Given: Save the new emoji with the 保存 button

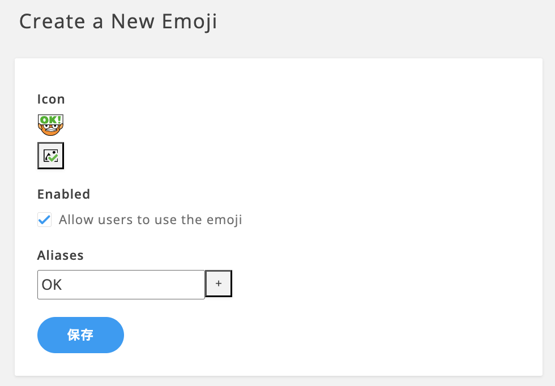Looking at the screenshot, I should pos(80,335).
